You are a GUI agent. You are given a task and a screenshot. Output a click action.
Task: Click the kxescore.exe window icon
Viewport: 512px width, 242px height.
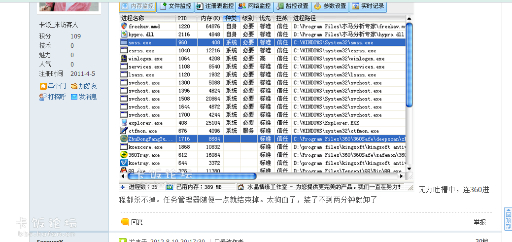tap(124, 147)
